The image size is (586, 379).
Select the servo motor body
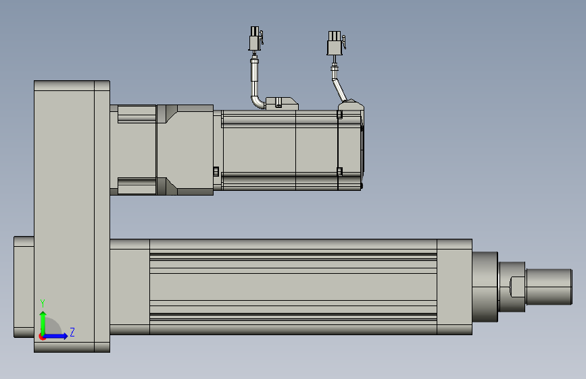[x=291, y=150]
